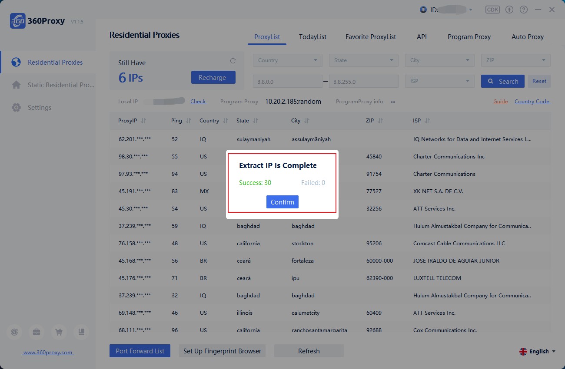The width and height of the screenshot is (565, 369).
Task: Confirm the Extract IP Is Complete dialog
Action: (282, 202)
